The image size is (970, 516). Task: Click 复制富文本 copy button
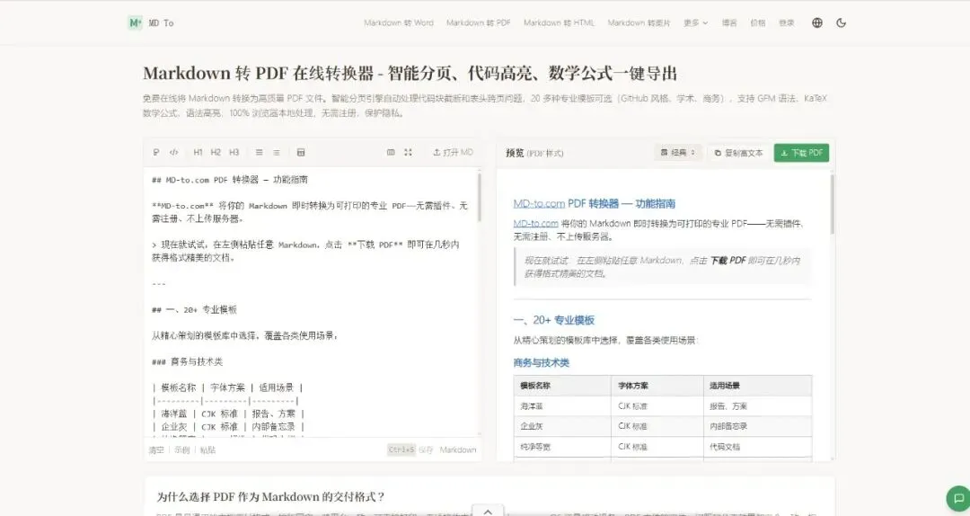point(738,153)
